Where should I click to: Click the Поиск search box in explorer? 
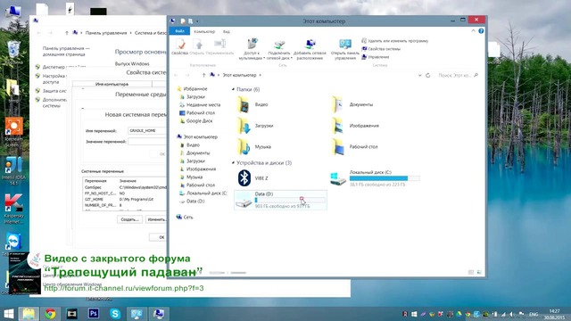click(458, 75)
